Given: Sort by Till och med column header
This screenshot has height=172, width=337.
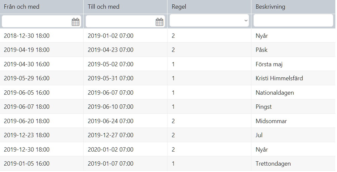Looking at the screenshot, I should click(x=103, y=7).
